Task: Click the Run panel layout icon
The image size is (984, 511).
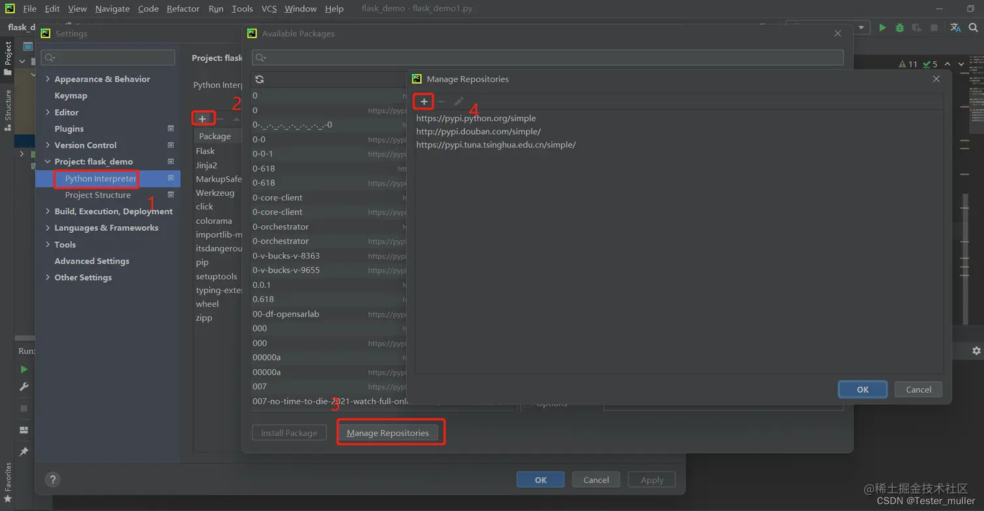Action: point(24,430)
